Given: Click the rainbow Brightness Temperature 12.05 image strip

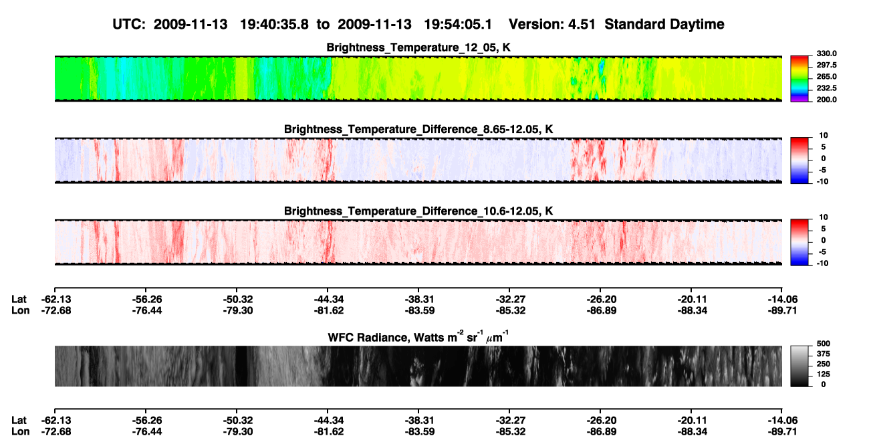Looking at the screenshot, I should click(x=418, y=78).
